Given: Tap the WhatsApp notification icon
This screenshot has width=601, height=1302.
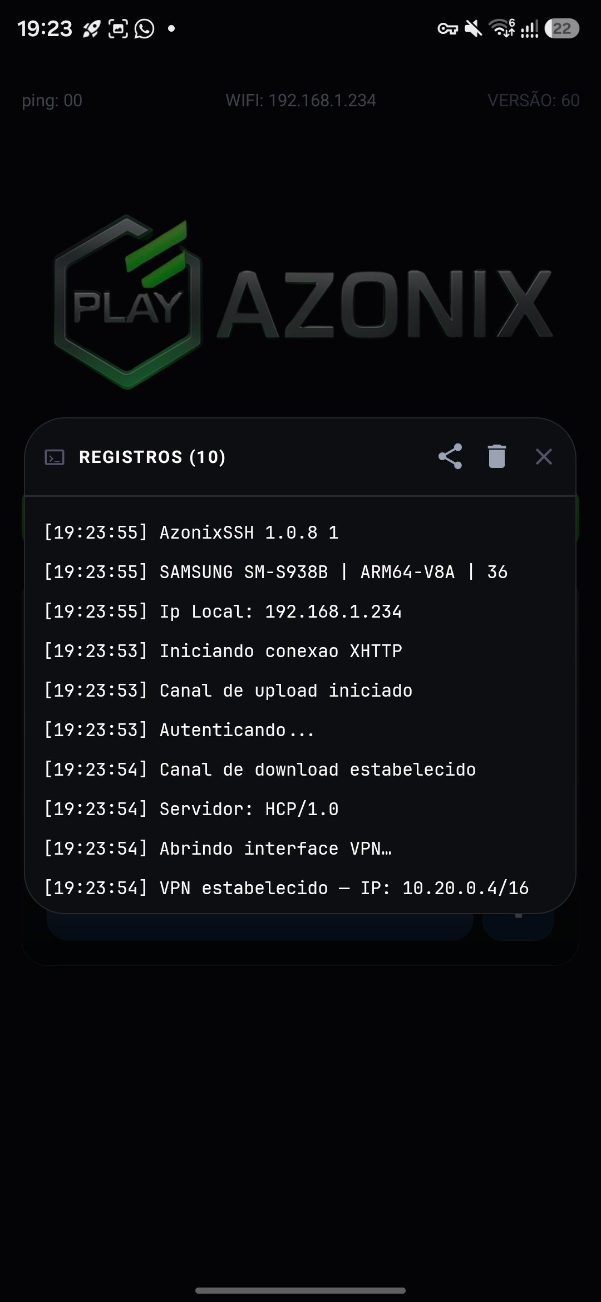Looking at the screenshot, I should pos(145,28).
